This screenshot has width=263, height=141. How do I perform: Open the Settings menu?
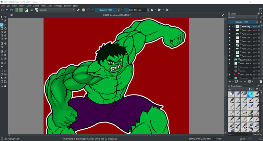coord(58,6)
